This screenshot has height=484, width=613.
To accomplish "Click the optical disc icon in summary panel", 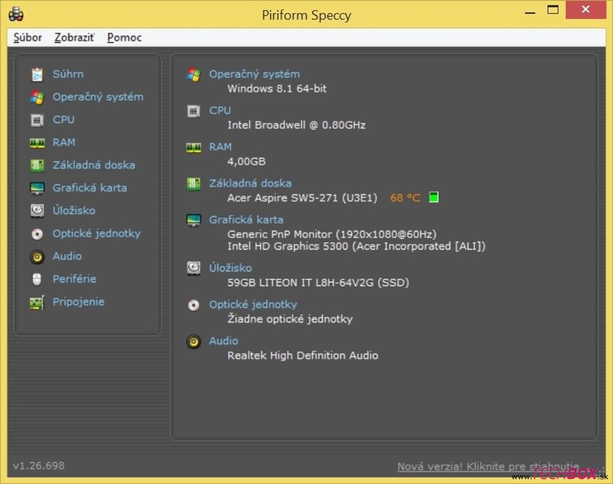I will (193, 305).
